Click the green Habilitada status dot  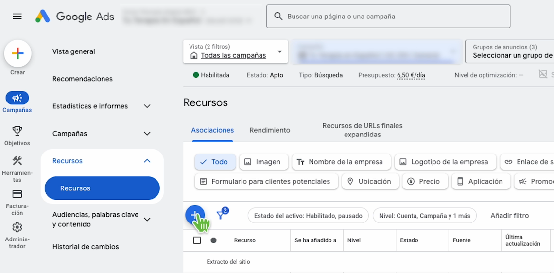click(196, 75)
